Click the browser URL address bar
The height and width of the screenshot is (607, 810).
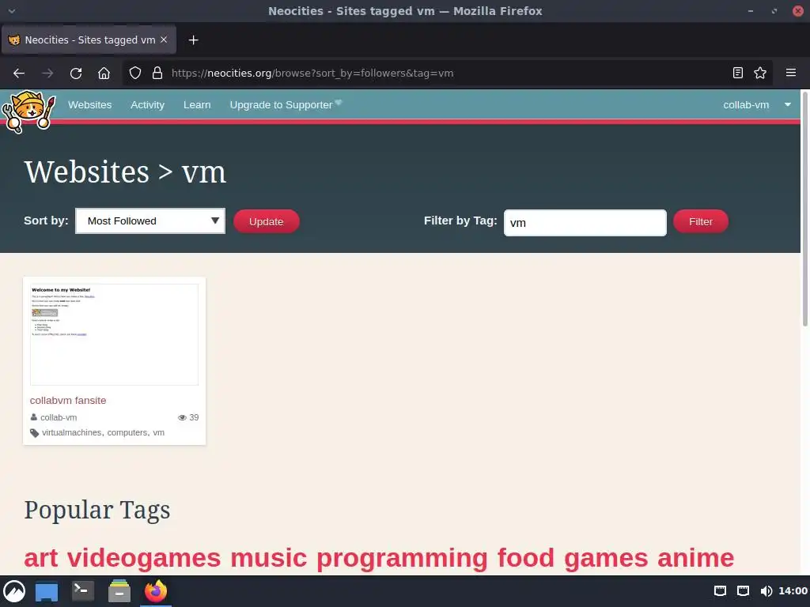(x=448, y=74)
